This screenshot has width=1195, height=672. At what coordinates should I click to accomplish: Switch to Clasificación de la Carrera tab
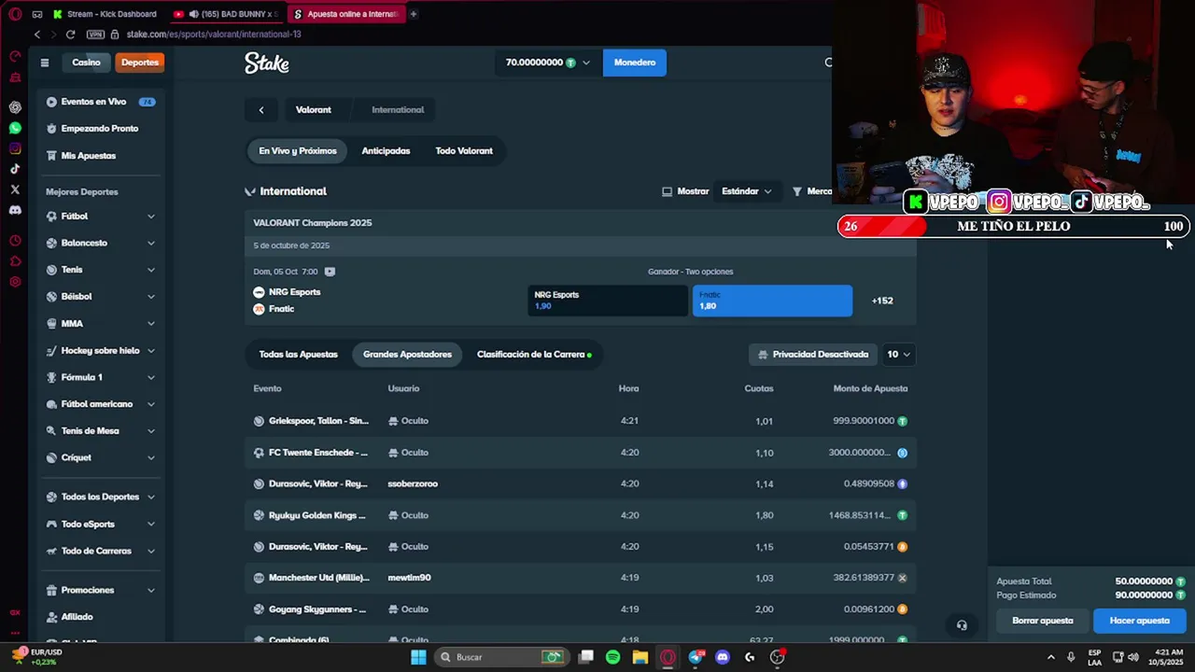coord(534,355)
